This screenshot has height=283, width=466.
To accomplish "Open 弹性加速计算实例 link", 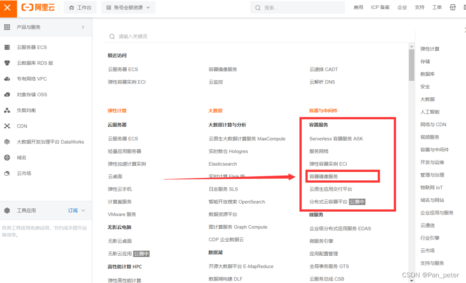I will point(127,164).
